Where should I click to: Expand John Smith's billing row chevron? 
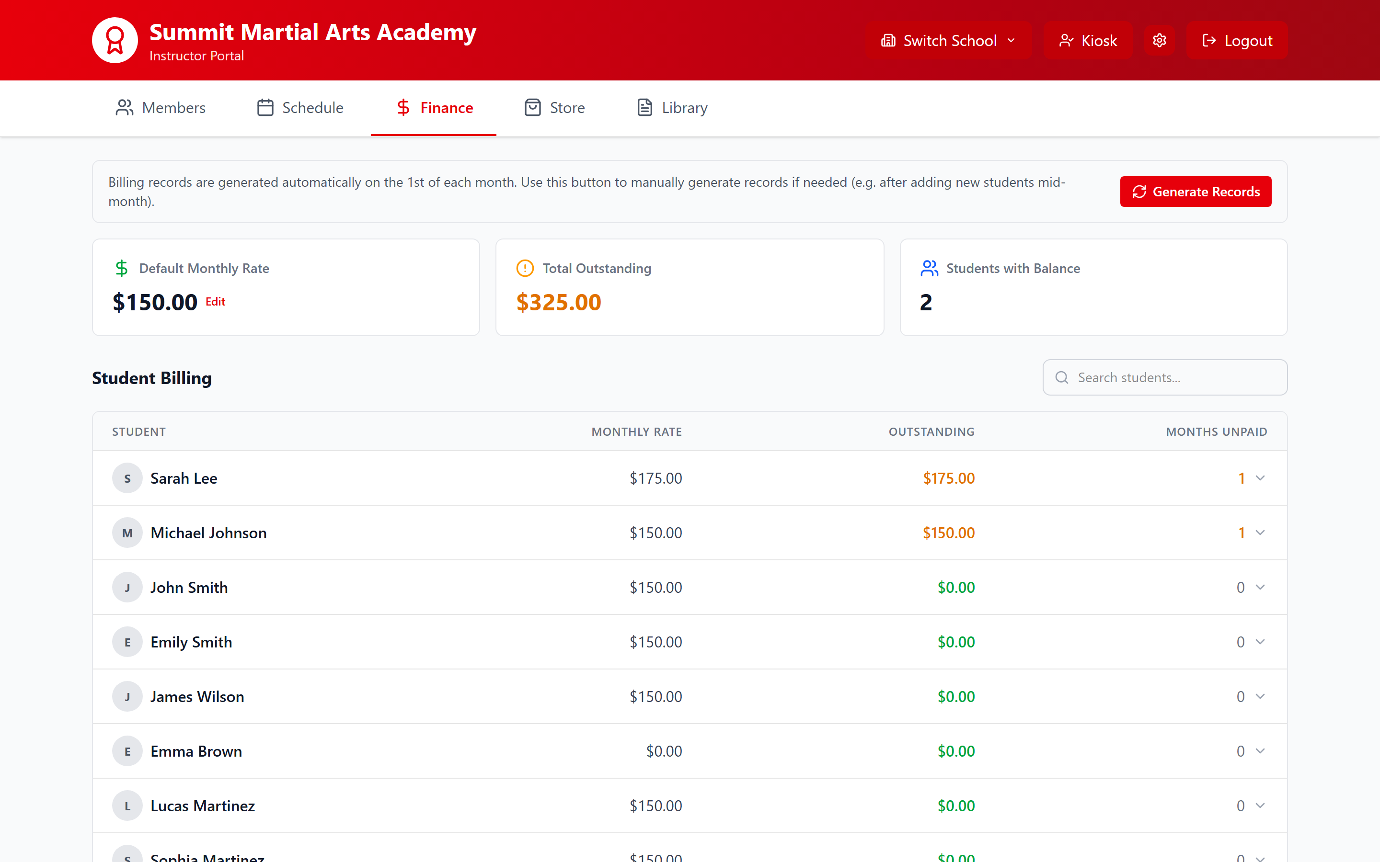[x=1260, y=587]
